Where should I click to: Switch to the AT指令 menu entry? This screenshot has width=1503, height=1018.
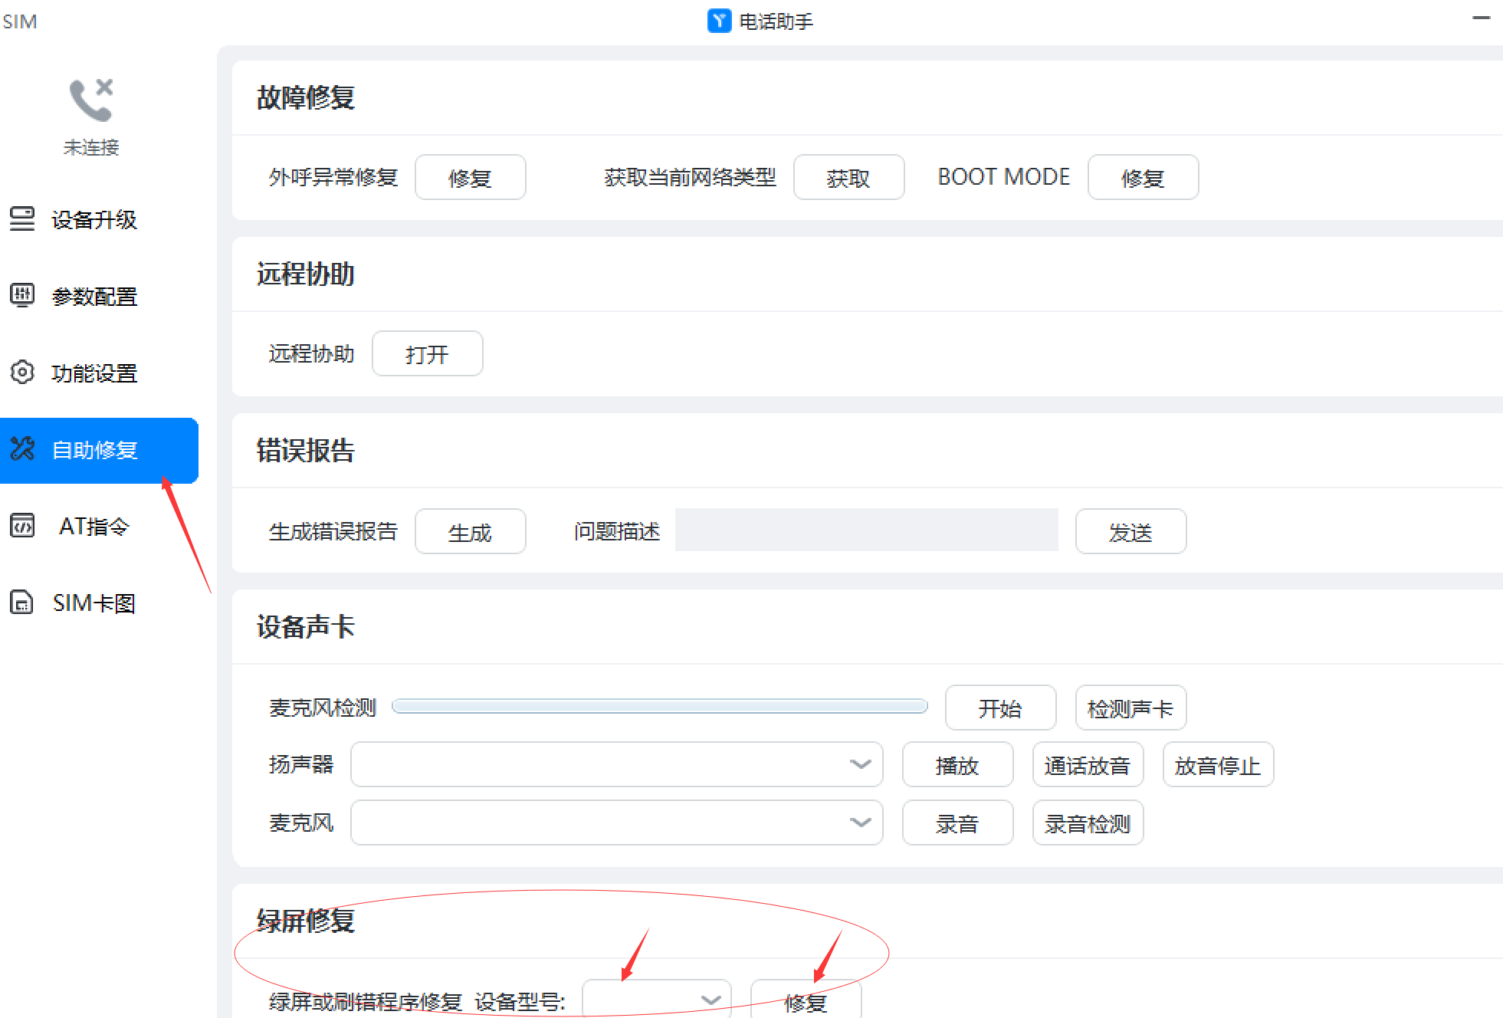pos(94,527)
